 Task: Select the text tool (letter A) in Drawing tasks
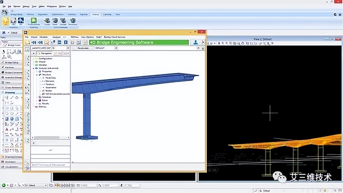(7, 129)
